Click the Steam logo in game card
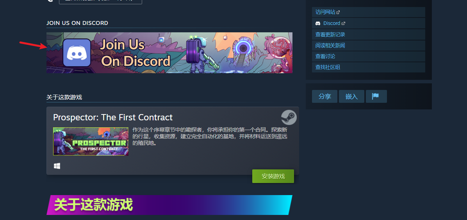This screenshot has height=220, width=467. coord(289,117)
